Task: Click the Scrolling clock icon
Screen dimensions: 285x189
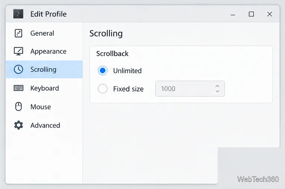Action: click(18, 70)
